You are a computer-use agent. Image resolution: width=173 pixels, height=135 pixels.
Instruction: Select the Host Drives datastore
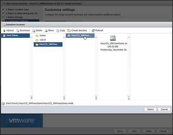15,36
